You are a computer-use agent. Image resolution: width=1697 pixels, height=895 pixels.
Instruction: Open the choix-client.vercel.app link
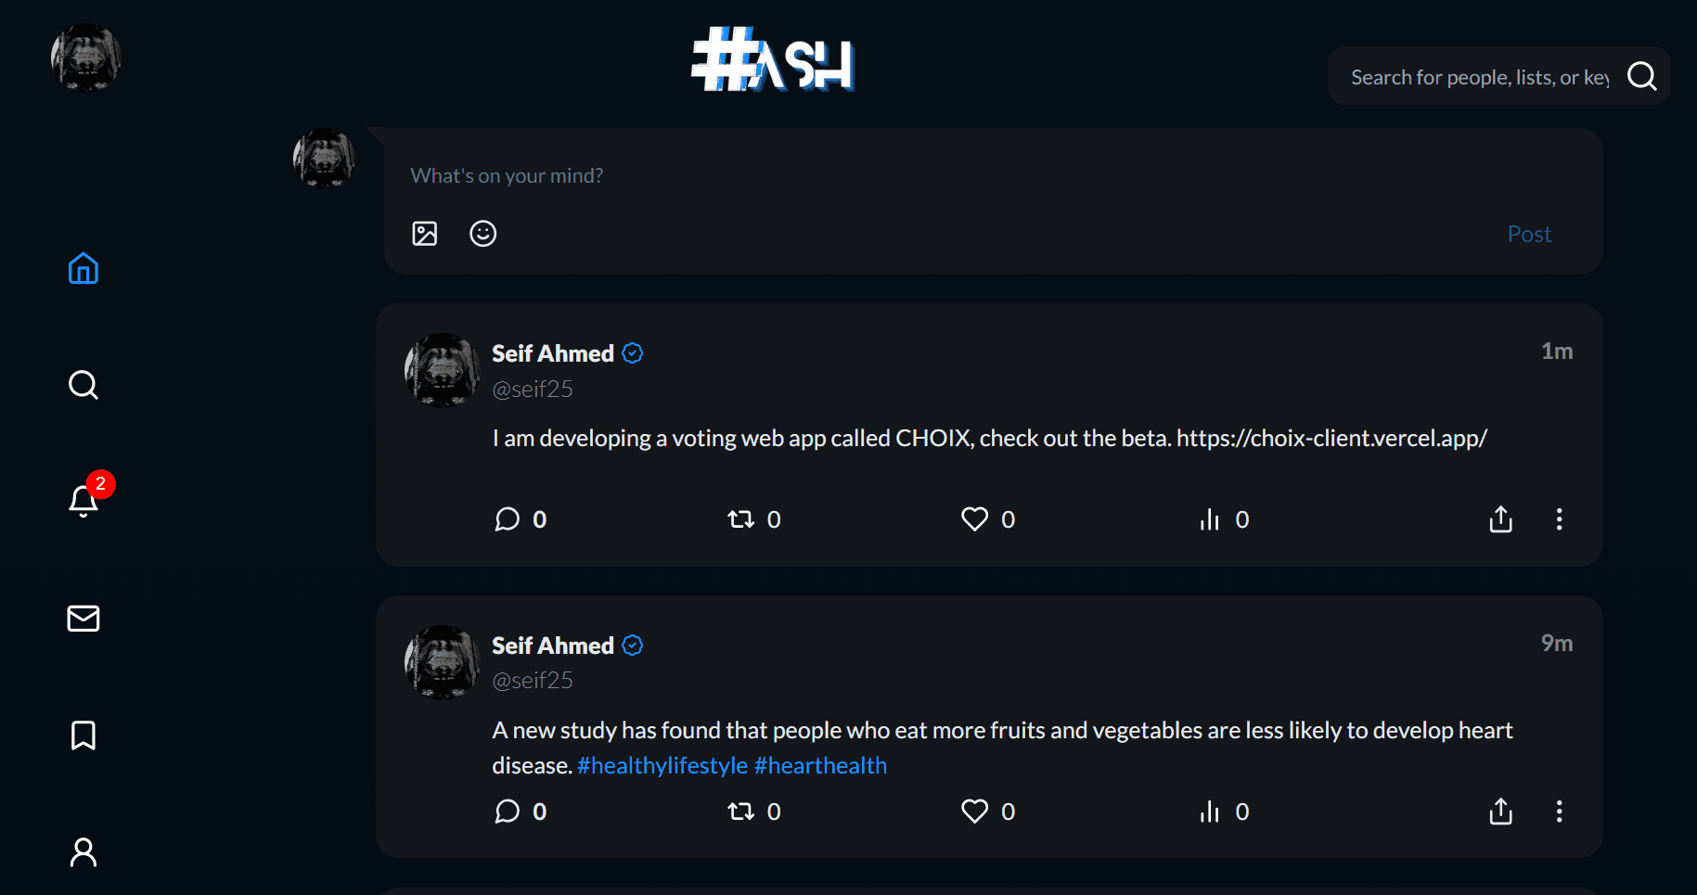coord(1331,438)
